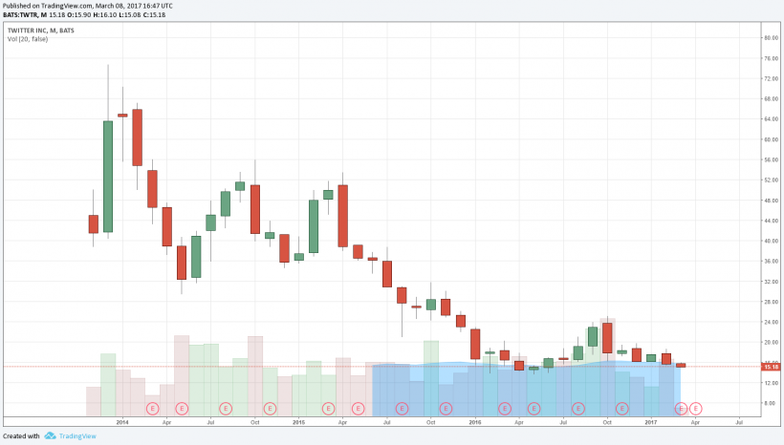The width and height of the screenshot is (784, 445).
Task: Click the 'TWITTER INC, M, BATS' chart title
Action: [x=40, y=31]
